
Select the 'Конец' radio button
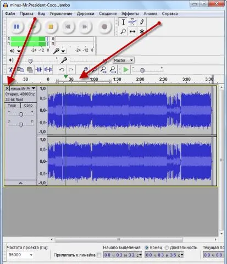click(x=147, y=248)
